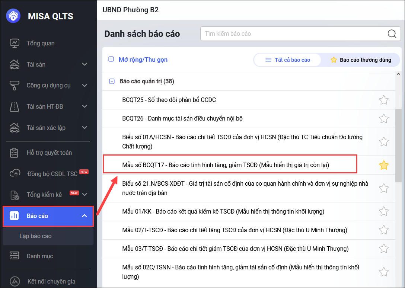This screenshot has height=288, width=405.
Task: Expand the Tài sản menu chevron
Action: click(84, 64)
